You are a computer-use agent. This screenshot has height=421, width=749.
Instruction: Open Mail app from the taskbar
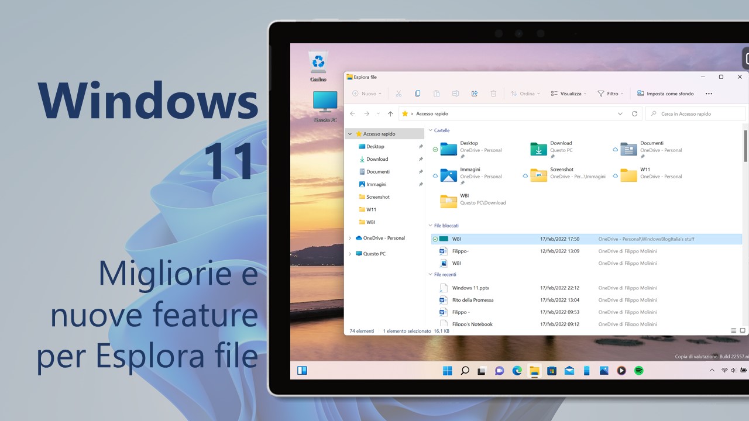pos(569,370)
